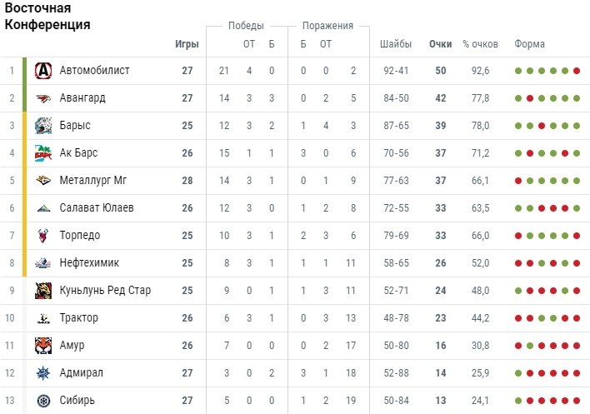The image size is (590, 414).
Task: Open the Нефтехимик team link
Action: 89,263
